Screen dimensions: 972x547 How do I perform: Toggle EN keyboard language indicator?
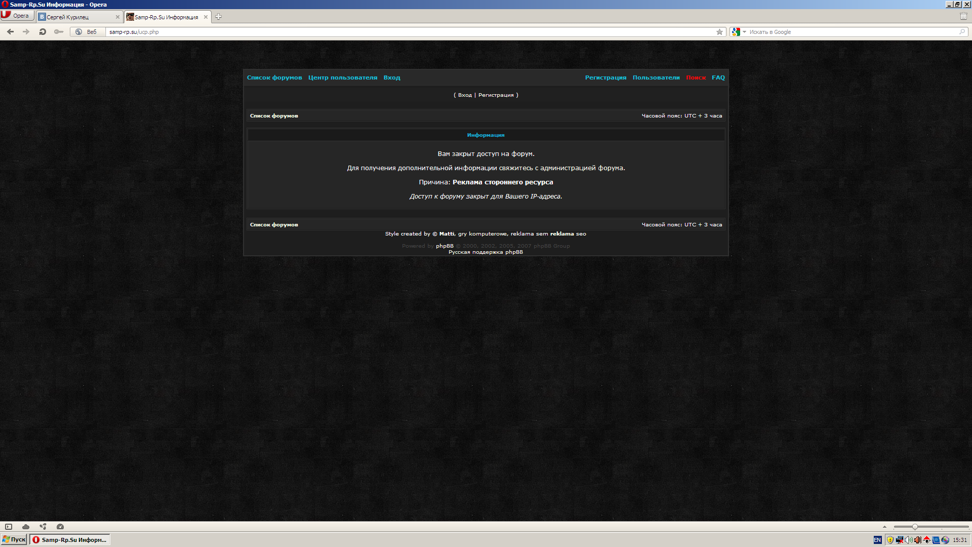tap(877, 540)
